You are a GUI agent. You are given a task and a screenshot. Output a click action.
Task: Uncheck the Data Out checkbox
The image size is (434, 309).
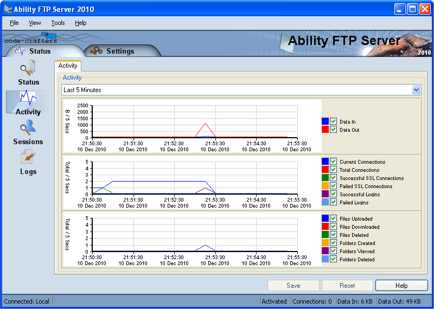click(333, 130)
